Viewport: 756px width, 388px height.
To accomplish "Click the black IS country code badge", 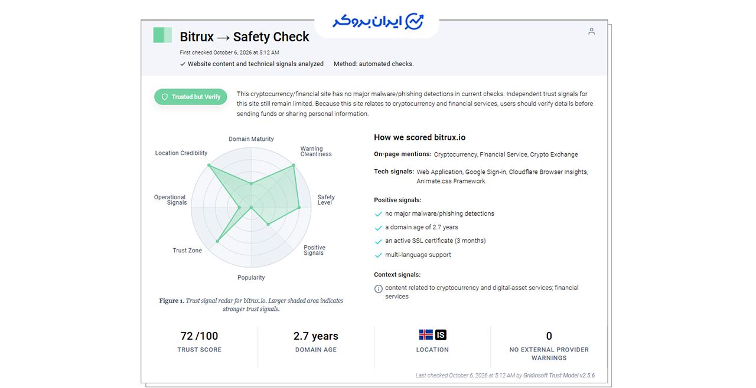I will (441, 335).
